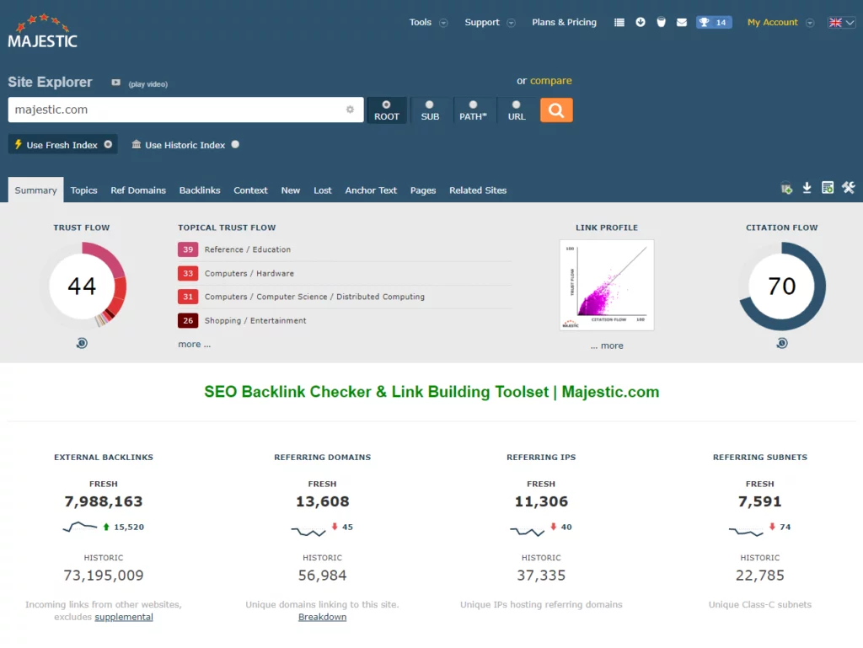Click the Majestic logo
The image size is (863, 648).
[42, 31]
